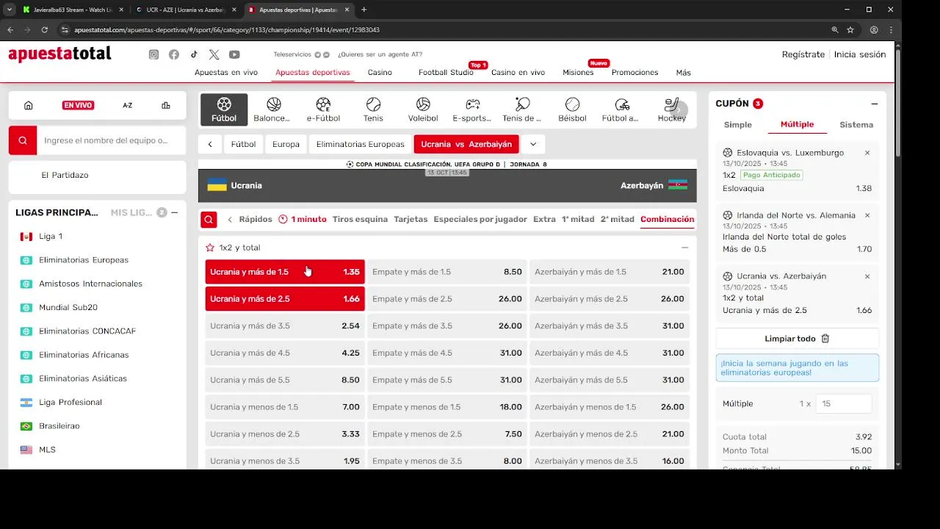Remove Irlanda del Norte vs. Alemania bet
Image resolution: width=940 pixels, height=529 pixels.
pos(867,215)
